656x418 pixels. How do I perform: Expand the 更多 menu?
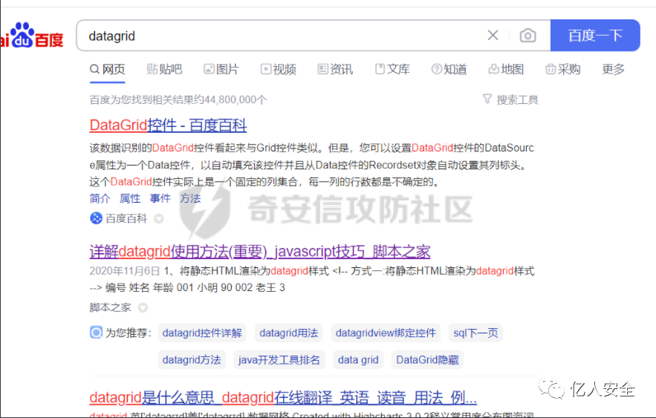[613, 69]
